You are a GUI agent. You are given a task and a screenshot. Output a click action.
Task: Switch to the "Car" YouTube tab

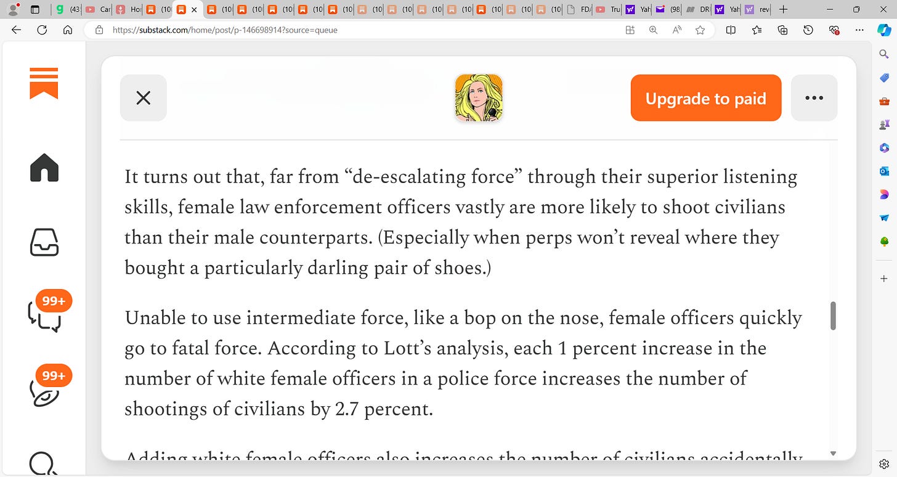pos(97,9)
